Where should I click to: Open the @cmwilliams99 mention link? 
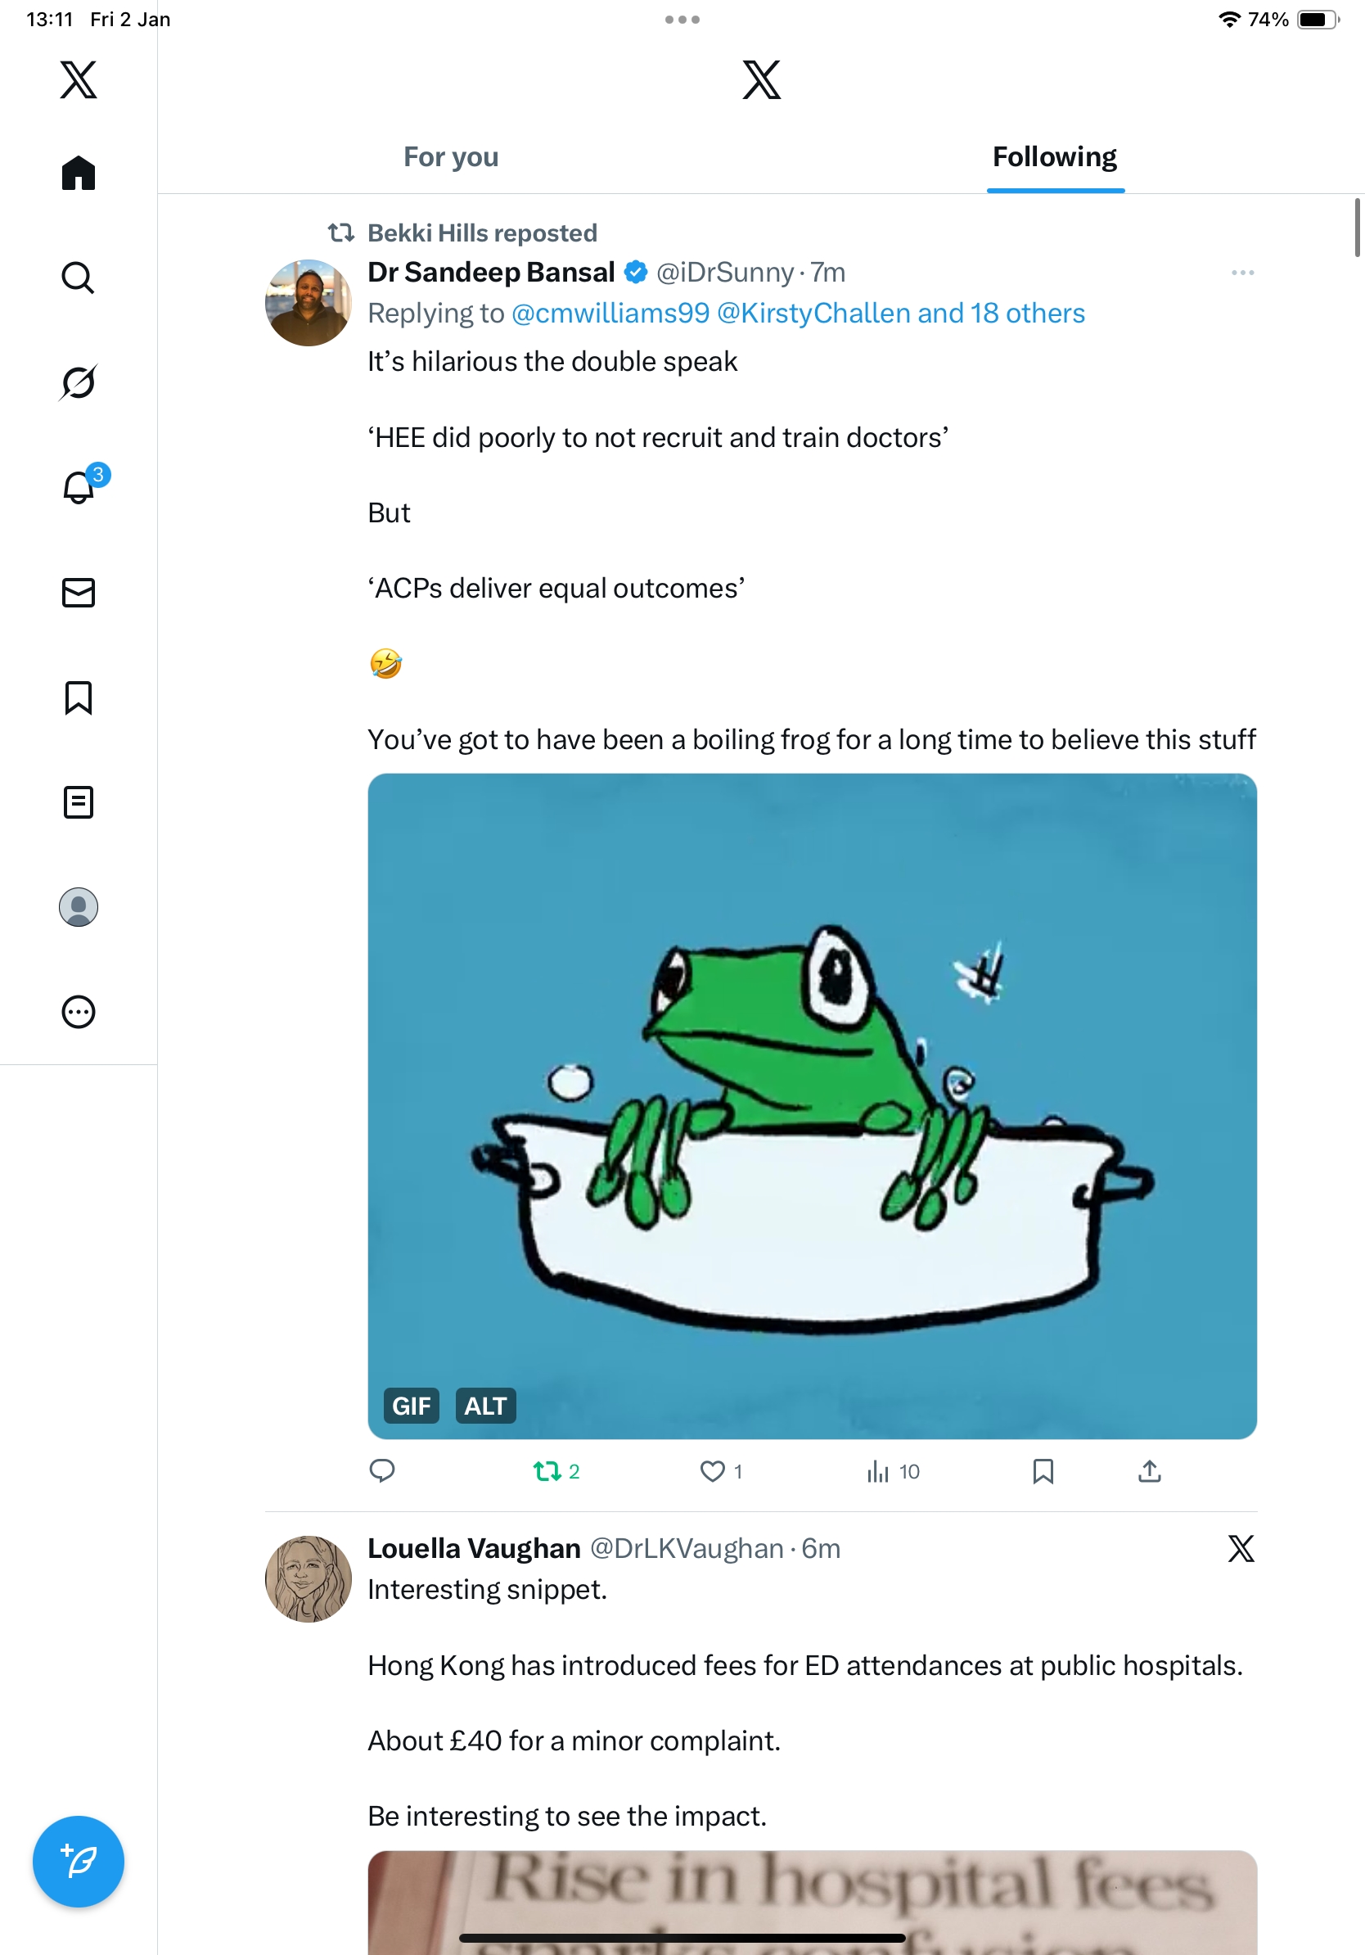tap(610, 314)
